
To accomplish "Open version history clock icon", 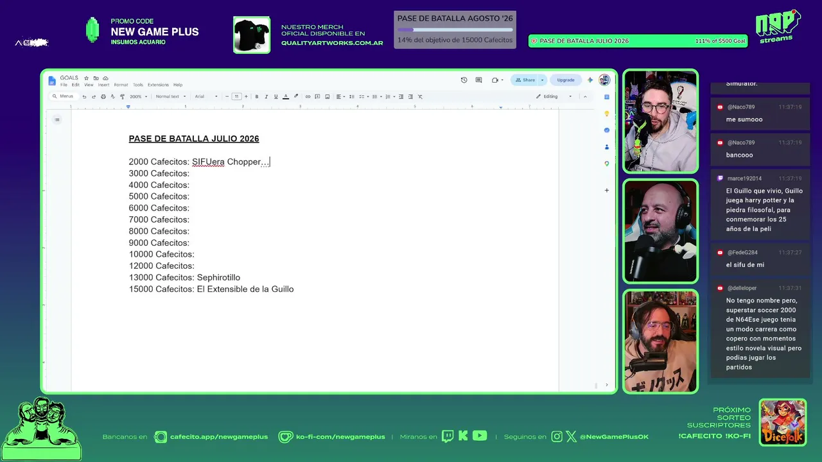I will point(464,80).
